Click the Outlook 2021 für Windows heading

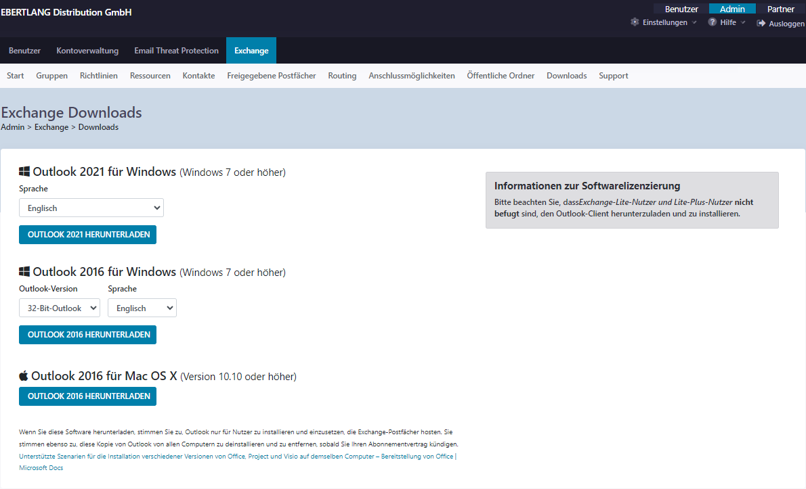[104, 171]
